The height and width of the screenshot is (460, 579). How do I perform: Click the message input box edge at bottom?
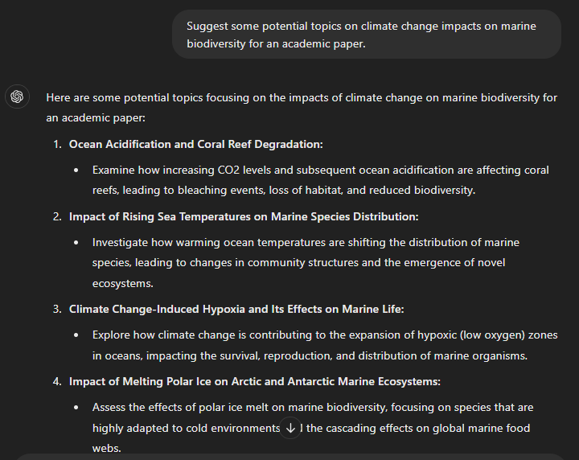pos(289,457)
